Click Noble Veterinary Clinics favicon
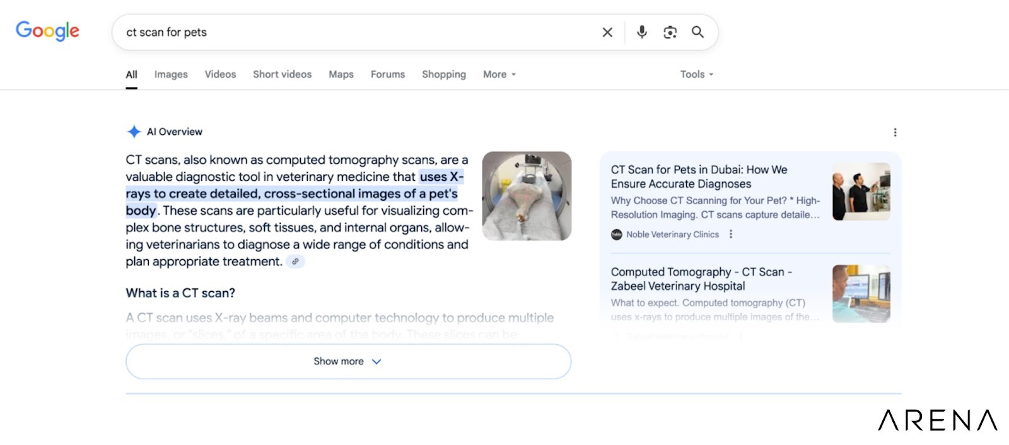1009x445 pixels. [x=617, y=234]
